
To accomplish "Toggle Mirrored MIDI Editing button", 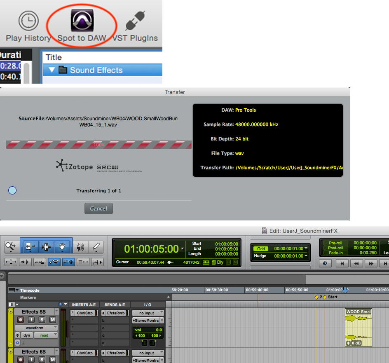I will 40,262.
